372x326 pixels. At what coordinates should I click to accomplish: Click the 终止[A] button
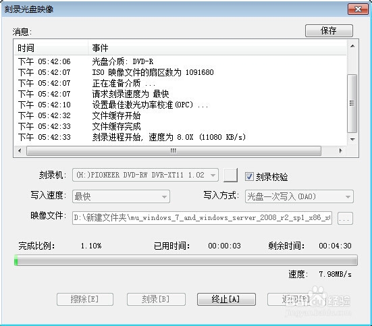(x=226, y=299)
